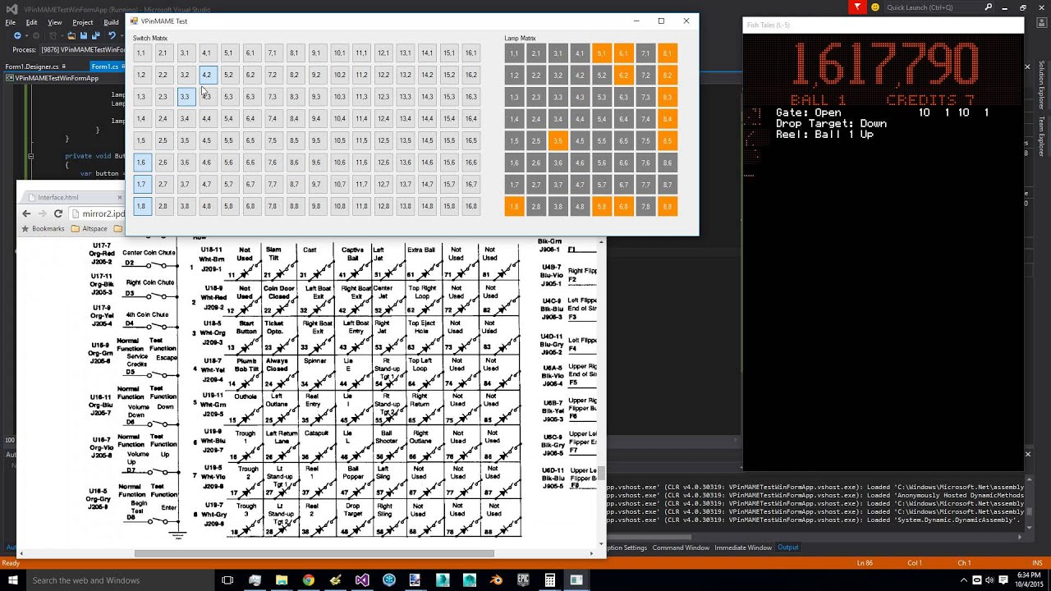
Task: Open the VPinMAMETestWinFormApp class navigation dropdown
Action: pos(62,78)
